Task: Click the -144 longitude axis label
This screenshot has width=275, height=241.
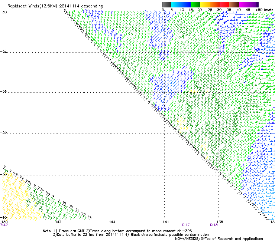Action: [x=111, y=222]
